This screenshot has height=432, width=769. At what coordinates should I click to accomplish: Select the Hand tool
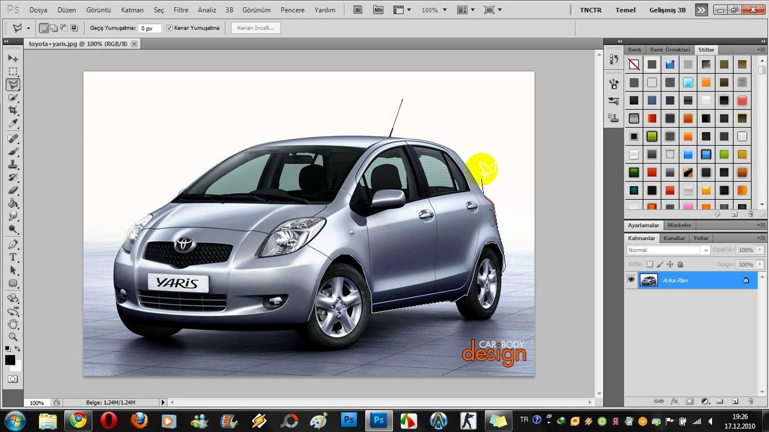(13, 324)
